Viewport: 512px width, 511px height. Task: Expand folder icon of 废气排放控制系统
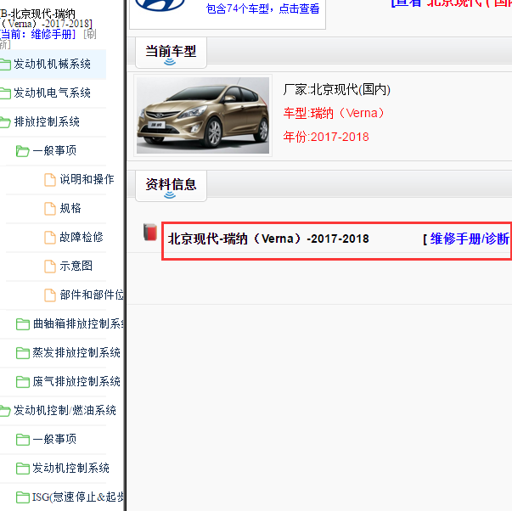click(x=23, y=382)
